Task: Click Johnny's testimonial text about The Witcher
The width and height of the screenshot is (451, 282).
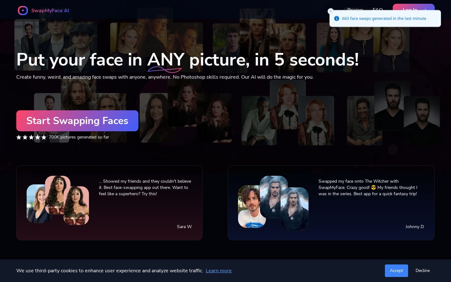Action: click(x=368, y=187)
